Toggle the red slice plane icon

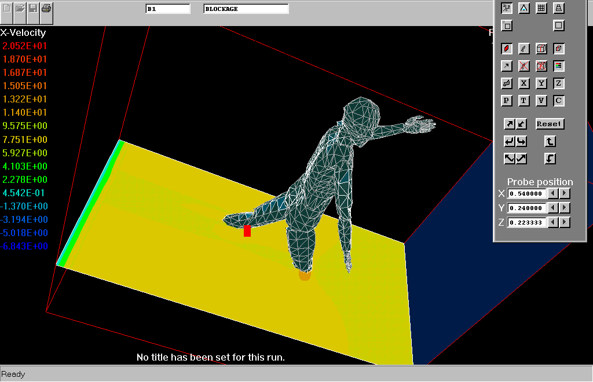click(507, 49)
